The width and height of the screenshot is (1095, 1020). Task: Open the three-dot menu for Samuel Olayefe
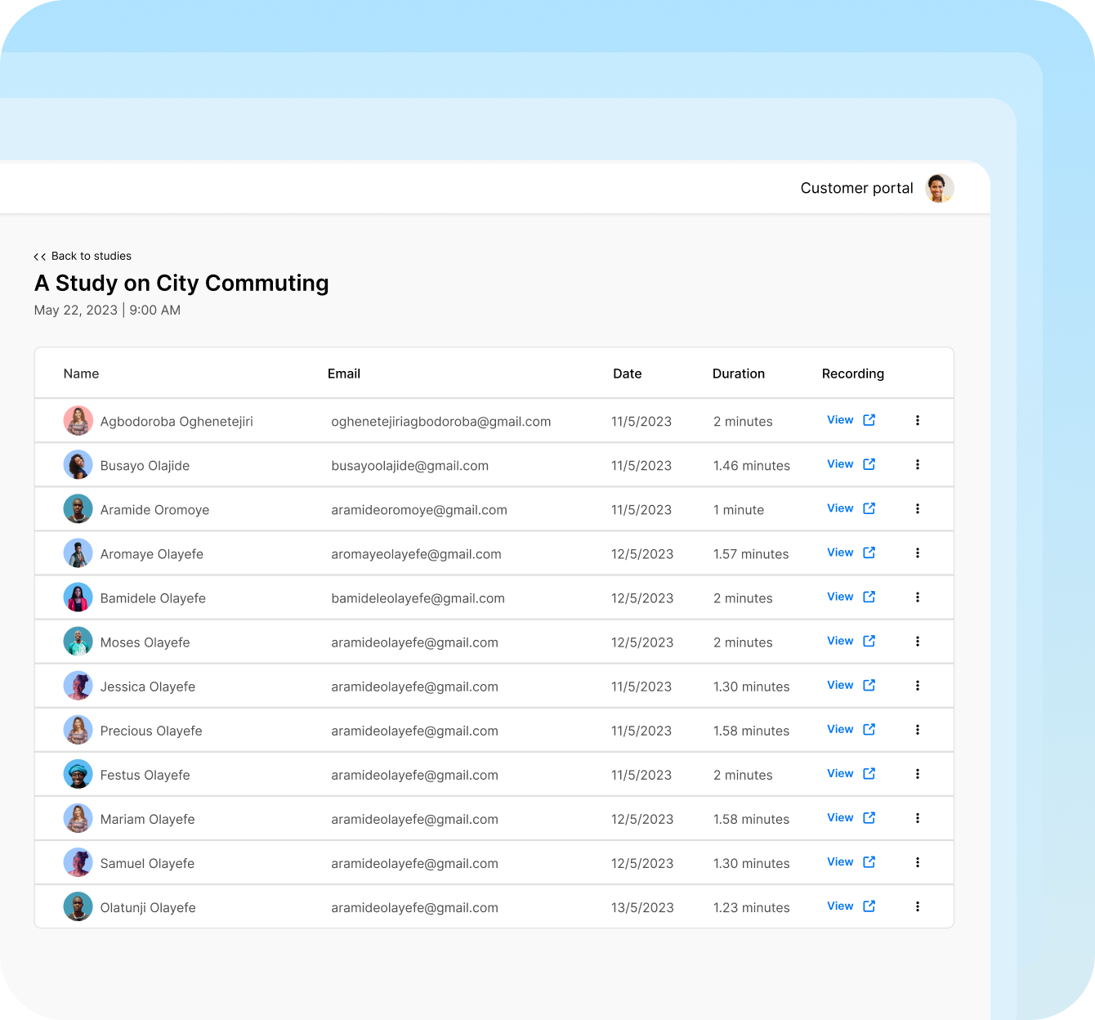(918, 861)
